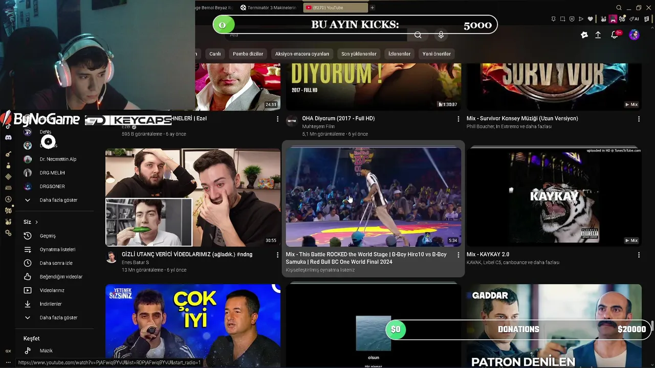Open a new browser tab with plus button
This screenshot has width=655, height=368.
(373, 8)
